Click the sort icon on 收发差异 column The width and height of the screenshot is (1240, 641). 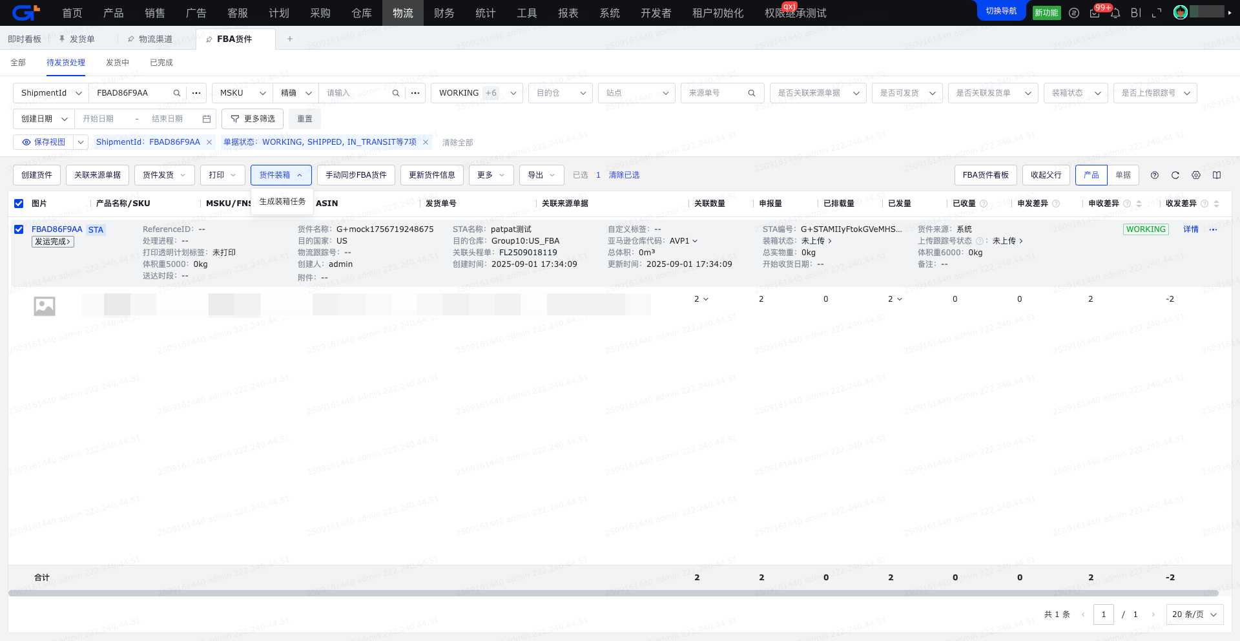point(1216,204)
